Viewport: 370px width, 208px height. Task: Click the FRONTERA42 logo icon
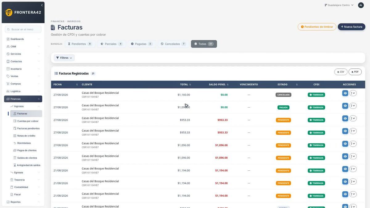point(9,12)
